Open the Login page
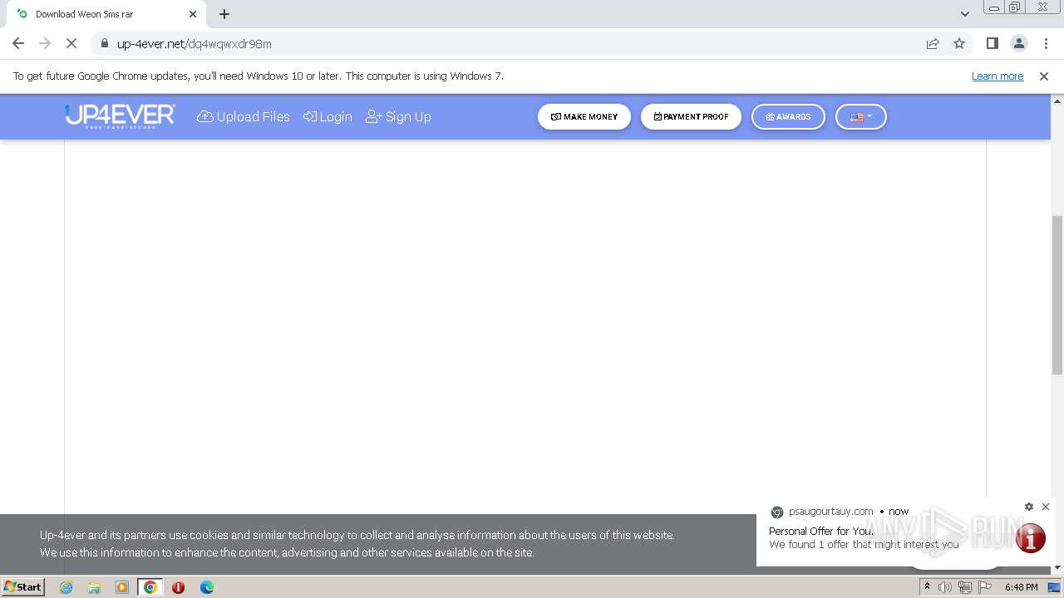The height and width of the screenshot is (598, 1064). pyautogui.click(x=328, y=116)
